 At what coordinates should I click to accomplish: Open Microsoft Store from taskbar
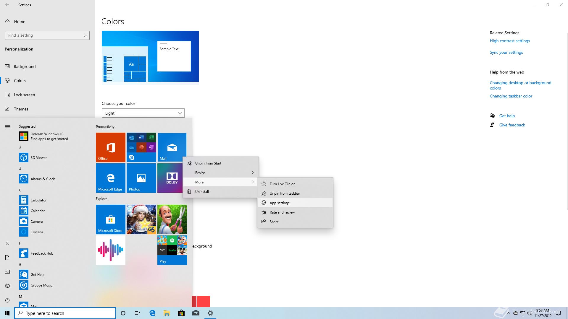tap(181, 313)
